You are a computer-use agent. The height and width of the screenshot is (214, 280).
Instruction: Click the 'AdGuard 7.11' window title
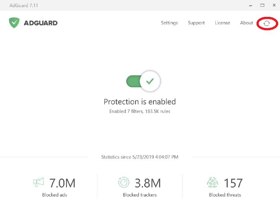click(24, 5)
